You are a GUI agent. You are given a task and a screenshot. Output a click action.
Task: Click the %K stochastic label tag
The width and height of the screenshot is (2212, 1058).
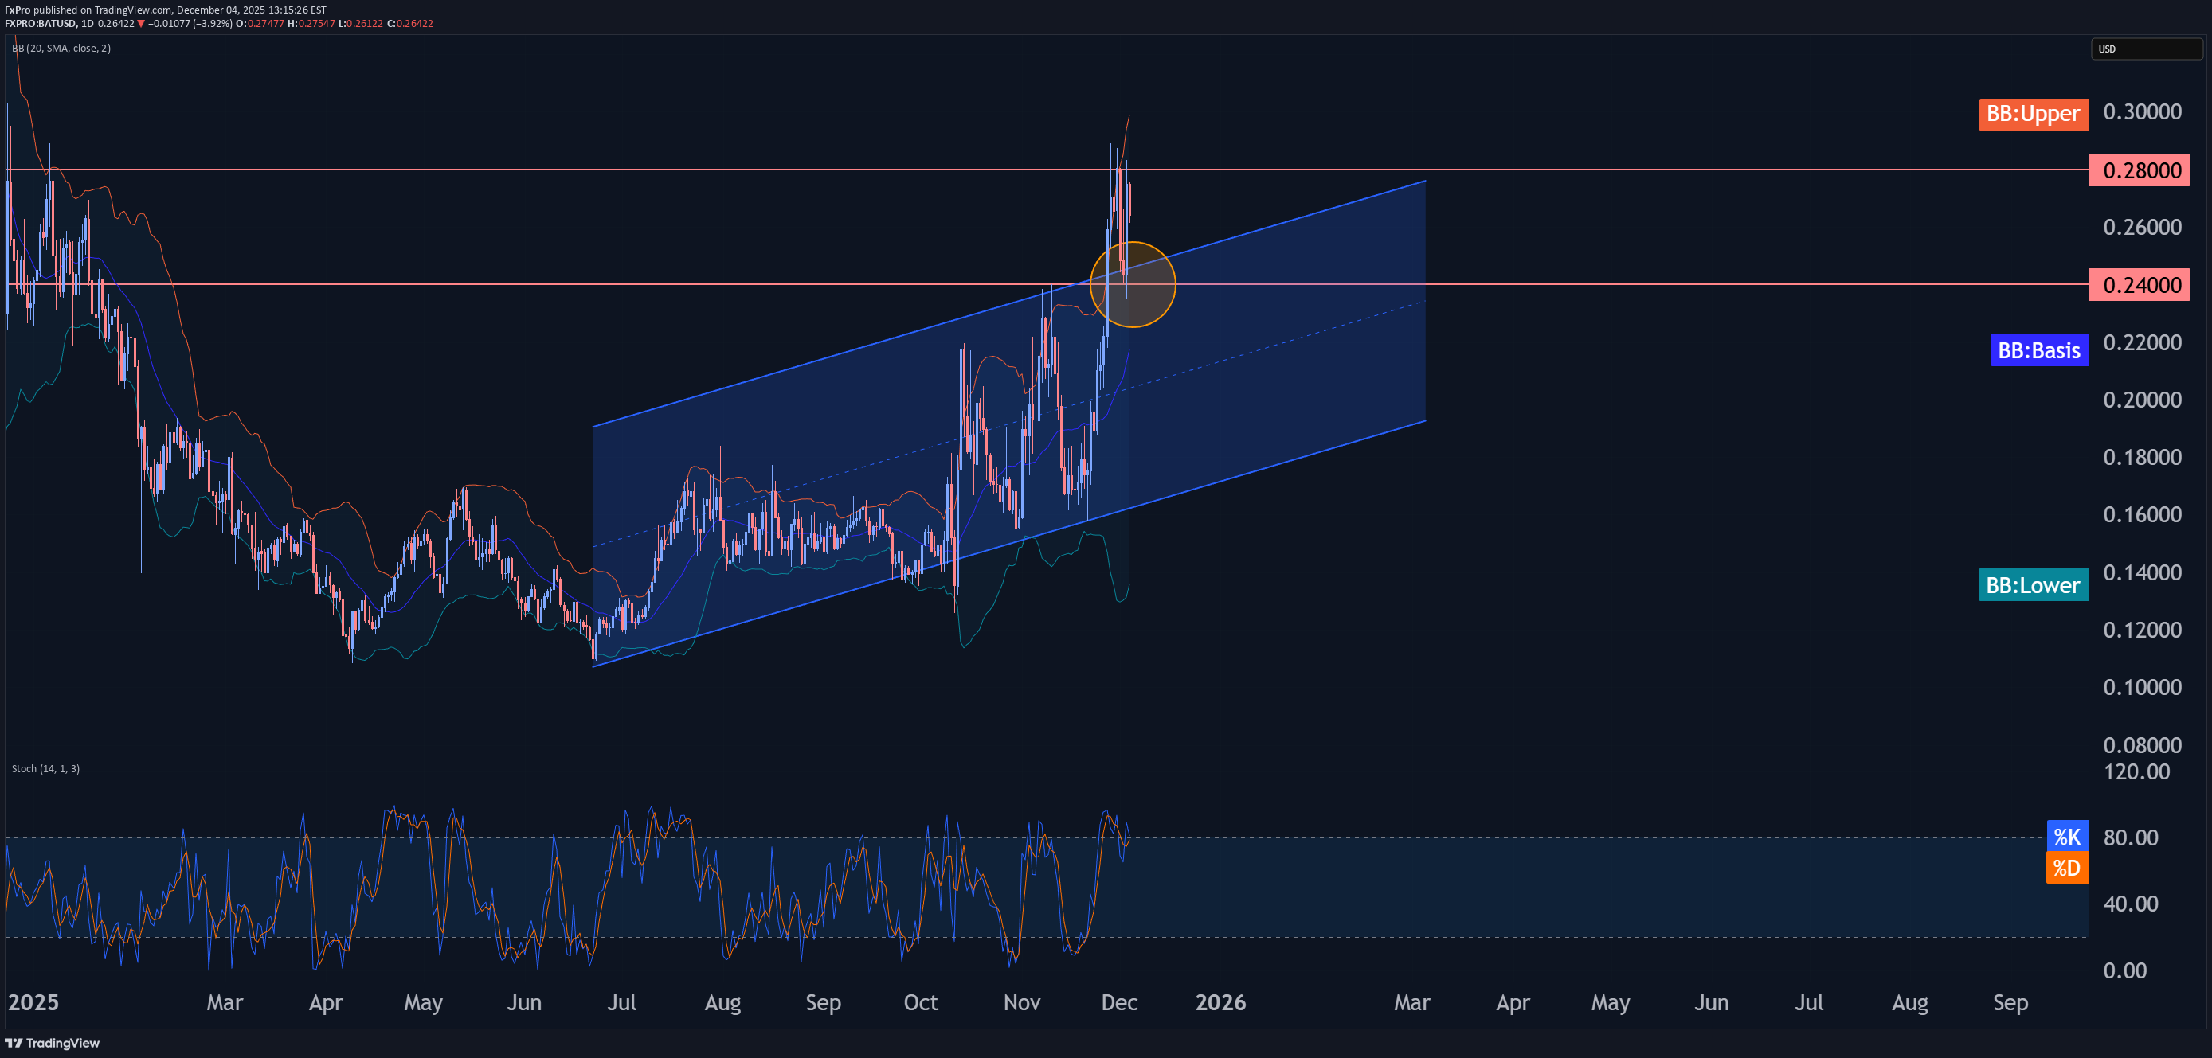click(x=2066, y=837)
